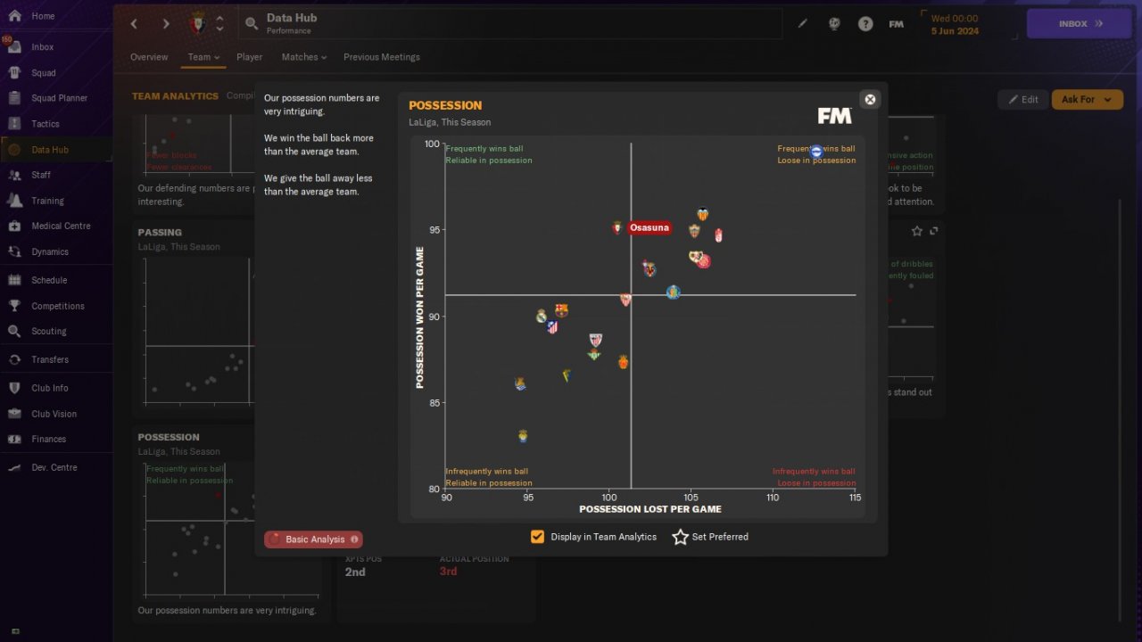Open the Scouting magnifier icon

click(14, 331)
